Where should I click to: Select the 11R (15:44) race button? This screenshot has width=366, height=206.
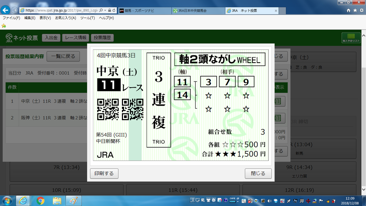[183, 190]
